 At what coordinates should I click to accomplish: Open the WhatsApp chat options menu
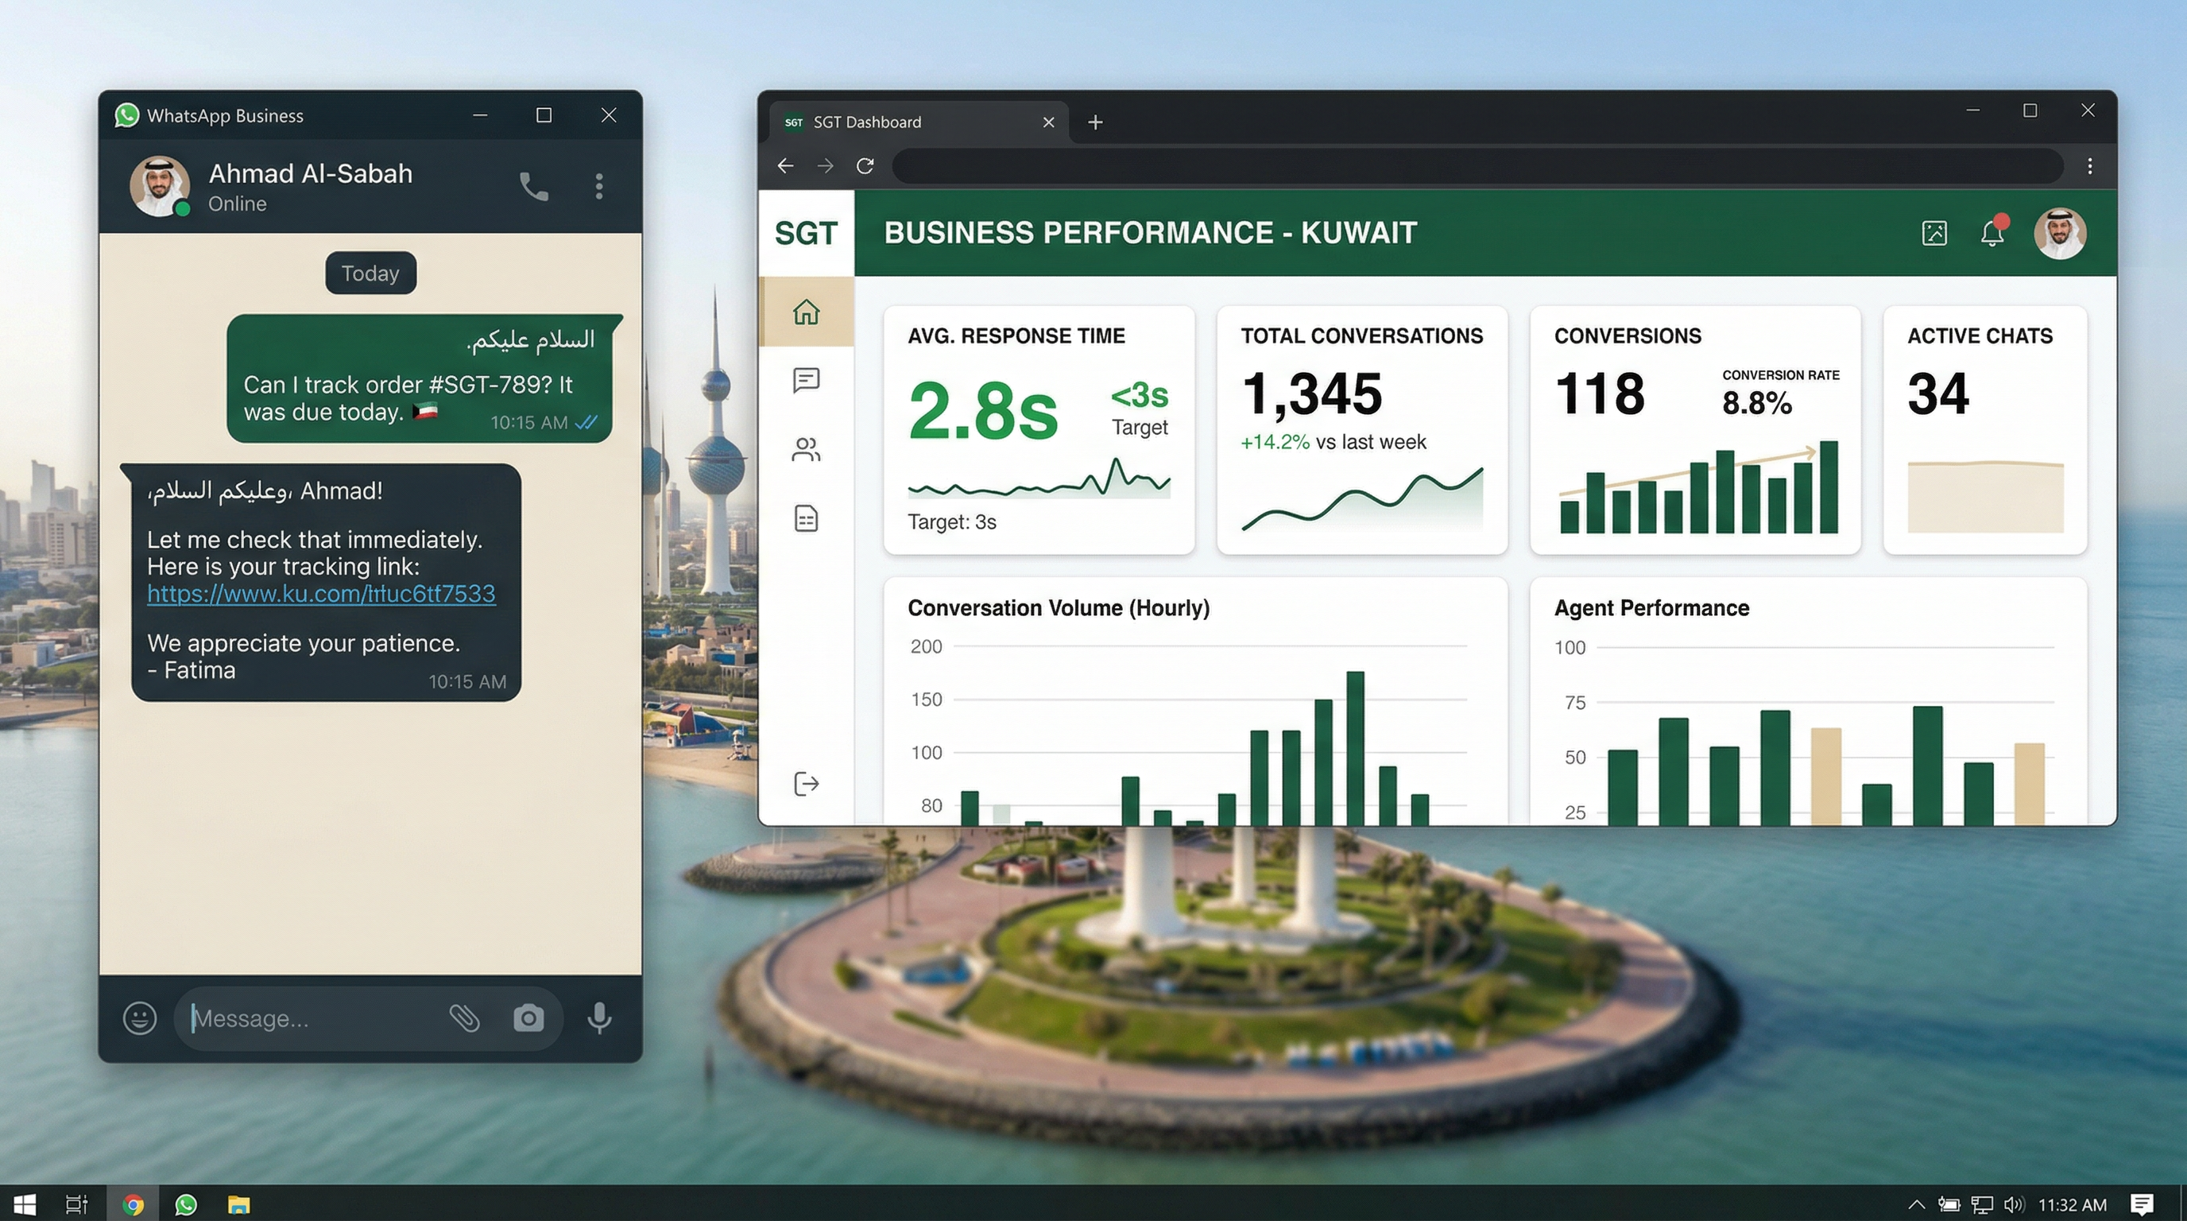tap(599, 185)
